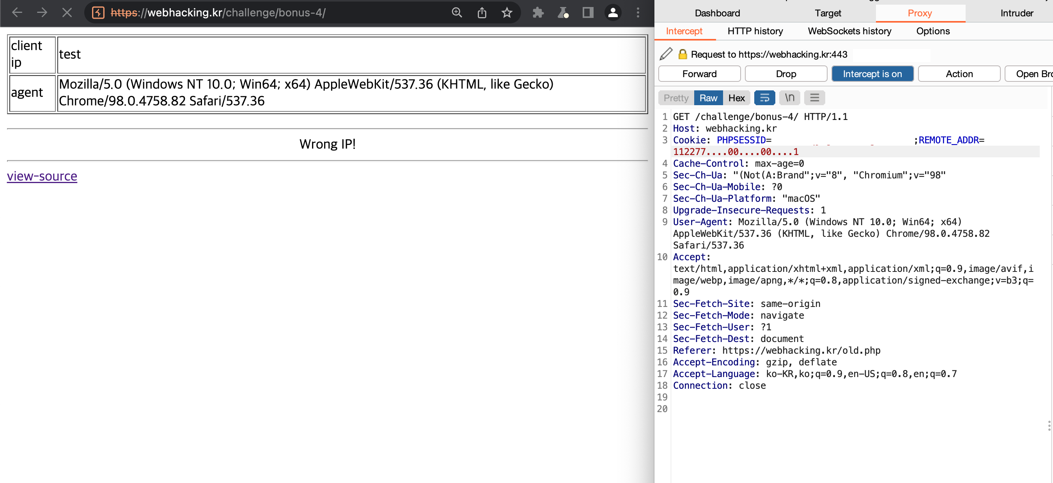Toggle the Intercept is on button

tap(872, 74)
